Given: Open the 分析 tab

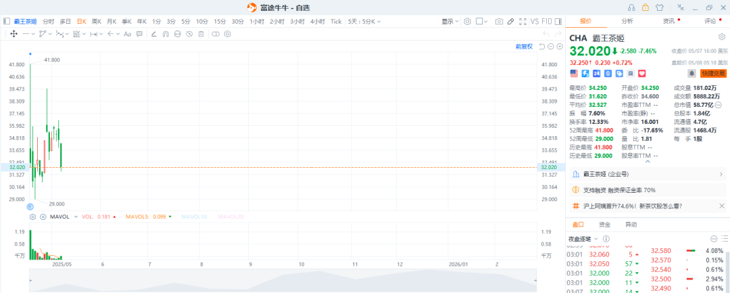Looking at the screenshot, I should tap(627, 22).
